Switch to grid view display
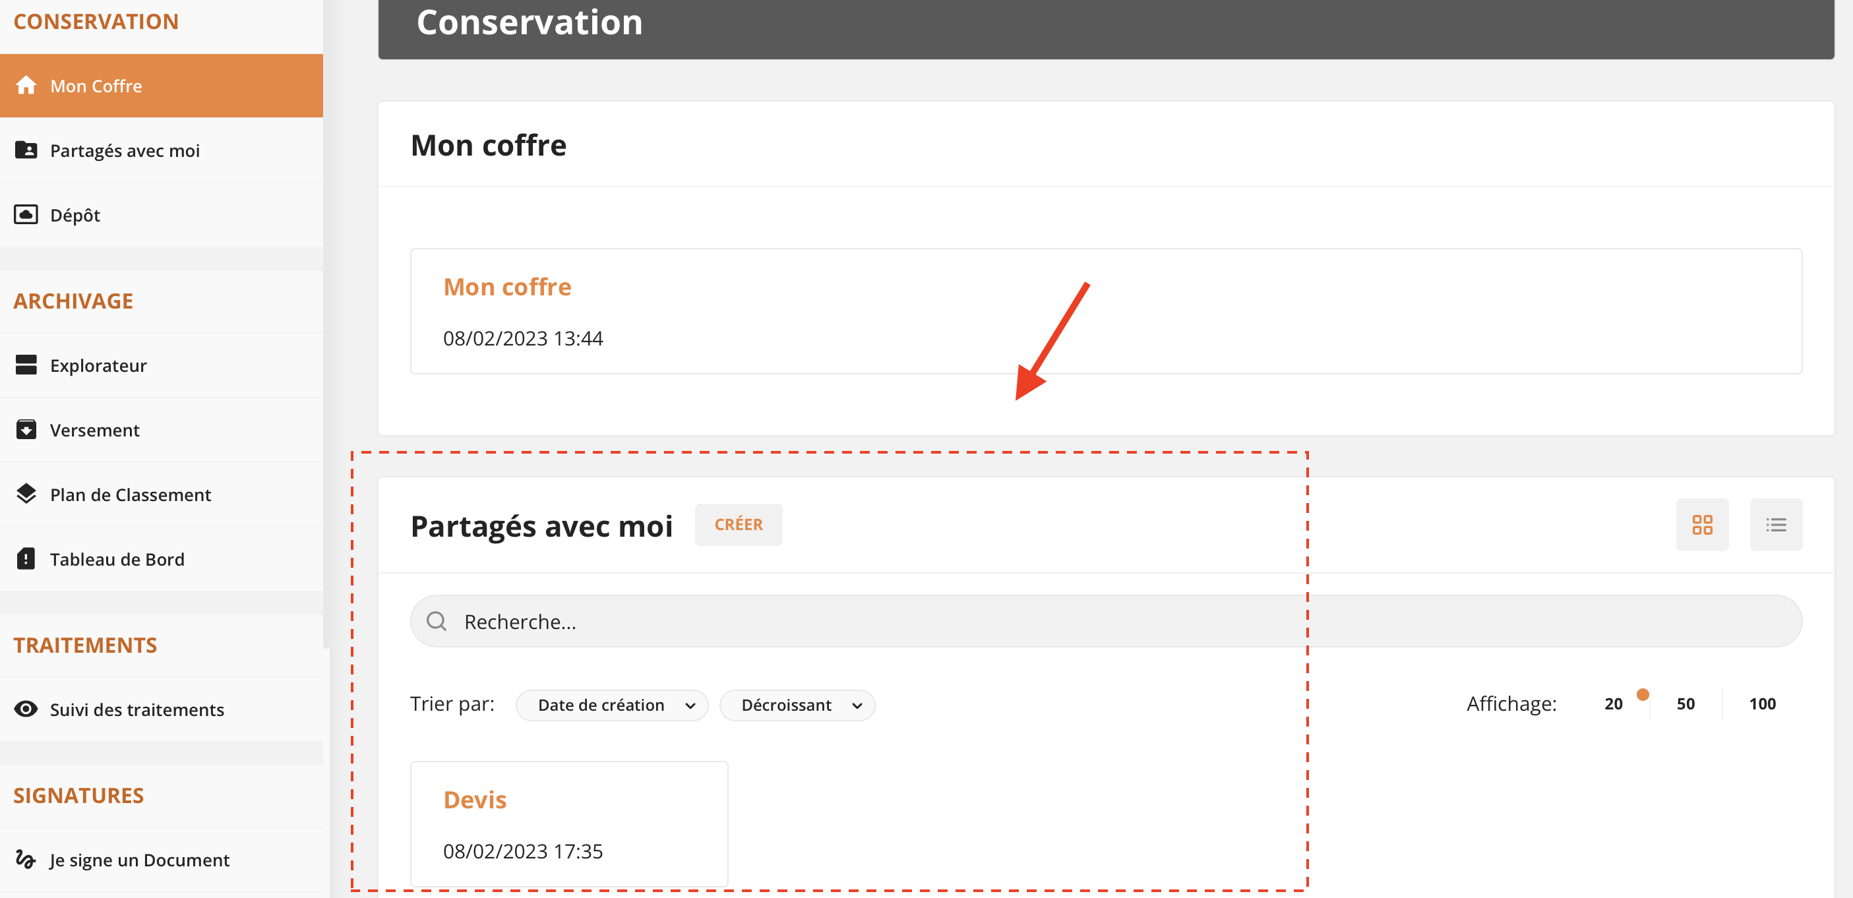Image resolution: width=1853 pixels, height=898 pixels. [x=1702, y=525]
